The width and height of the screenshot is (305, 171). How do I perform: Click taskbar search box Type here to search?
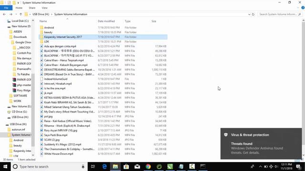pyautogui.click(x=49, y=167)
